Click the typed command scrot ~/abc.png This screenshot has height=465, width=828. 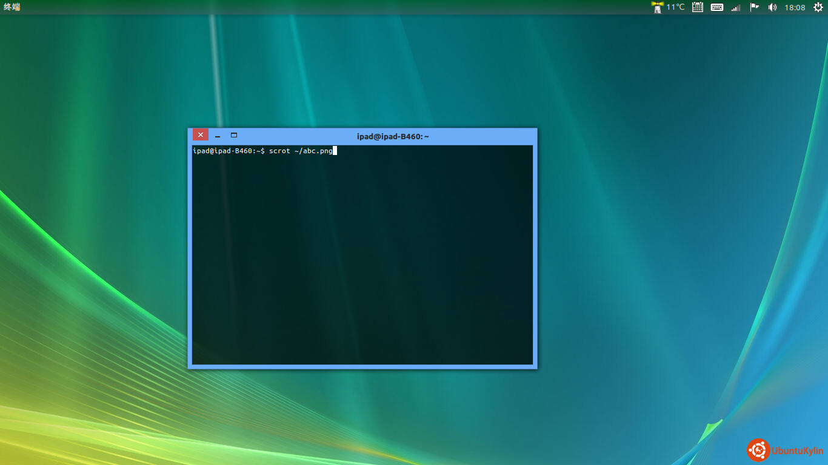(x=301, y=151)
